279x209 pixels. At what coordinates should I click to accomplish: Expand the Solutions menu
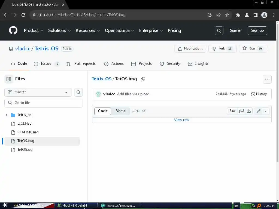(59, 30)
